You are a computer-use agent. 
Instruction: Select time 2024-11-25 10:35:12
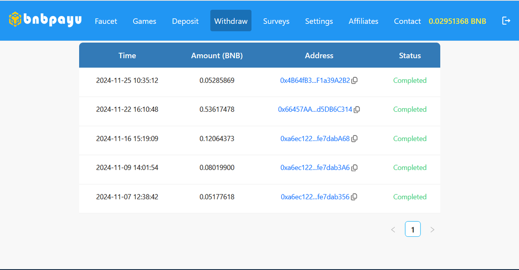point(127,81)
